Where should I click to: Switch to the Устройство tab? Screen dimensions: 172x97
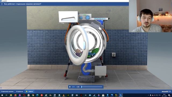pyautogui.click(x=20, y=91)
